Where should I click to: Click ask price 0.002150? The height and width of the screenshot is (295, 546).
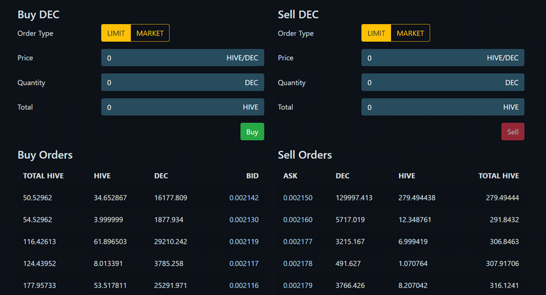(298, 198)
